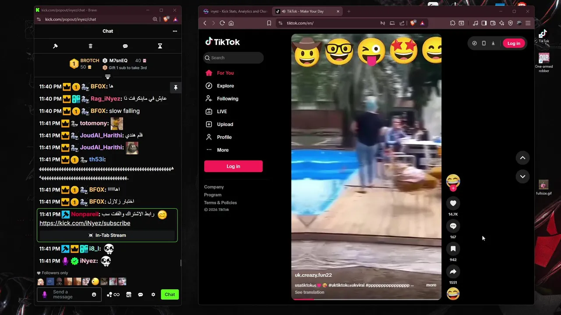Click the chat bubble icon next to settings gear
The image size is (561, 315).
click(x=141, y=294)
